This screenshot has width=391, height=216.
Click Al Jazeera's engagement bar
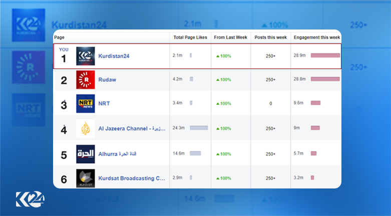point(315,128)
